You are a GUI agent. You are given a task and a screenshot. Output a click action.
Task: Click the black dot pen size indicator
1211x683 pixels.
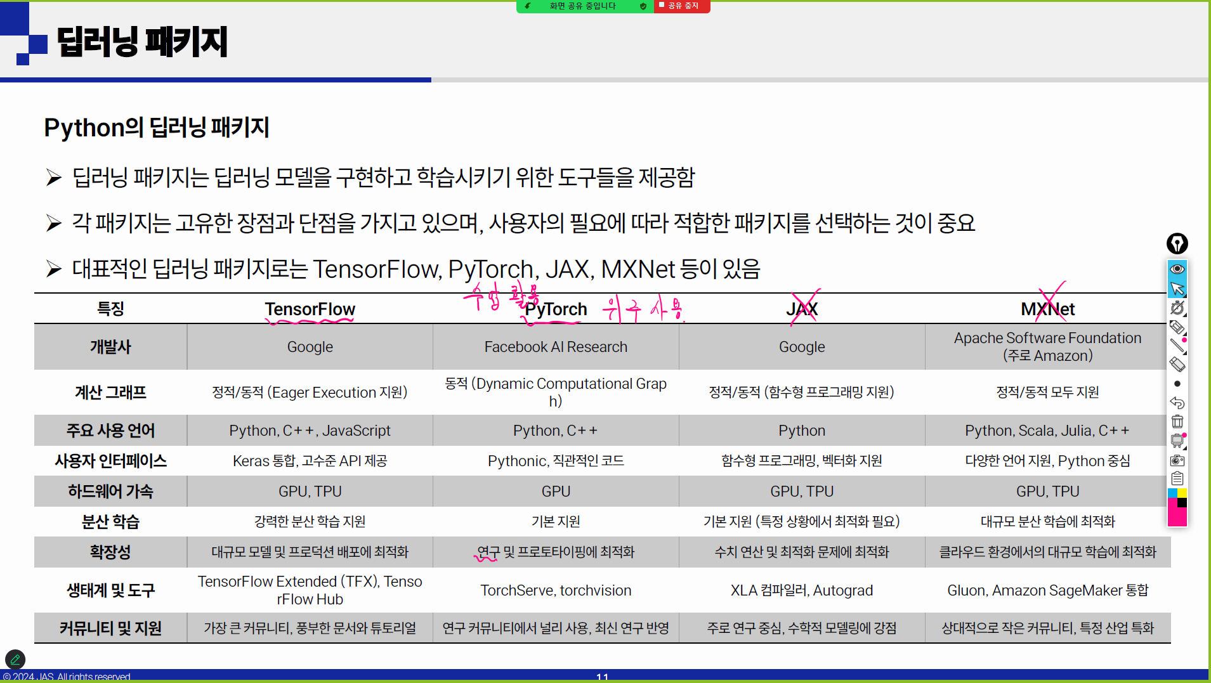click(1177, 384)
